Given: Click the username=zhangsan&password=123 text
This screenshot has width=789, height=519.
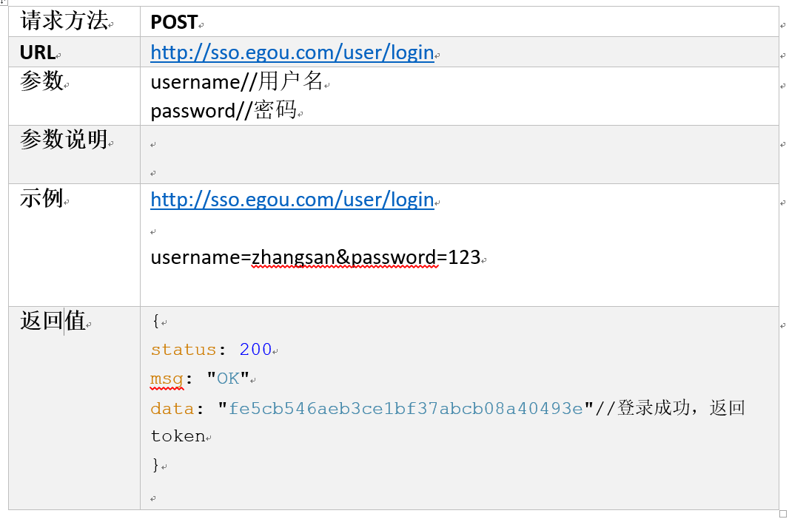Looking at the screenshot, I should [315, 257].
